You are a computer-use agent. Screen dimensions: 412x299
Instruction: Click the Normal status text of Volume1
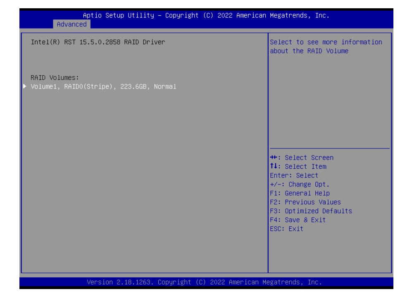coord(166,87)
